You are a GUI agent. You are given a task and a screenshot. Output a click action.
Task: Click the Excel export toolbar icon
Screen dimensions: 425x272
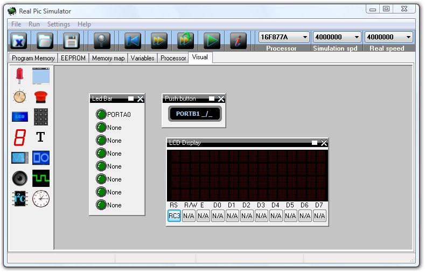click(x=18, y=41)
